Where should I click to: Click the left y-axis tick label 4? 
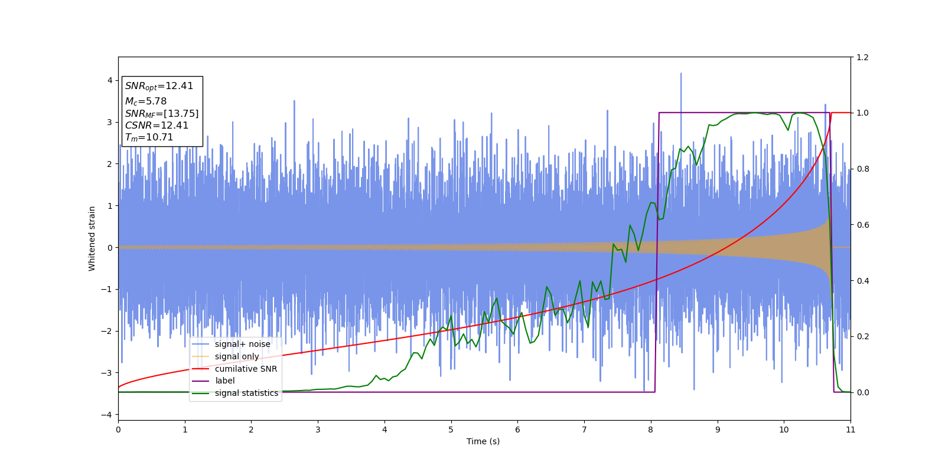tap(110, 80)
